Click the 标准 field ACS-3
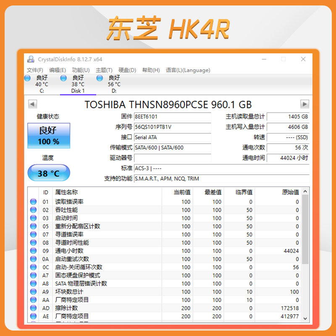Screen dimensions: 336x336 point(222,168)
